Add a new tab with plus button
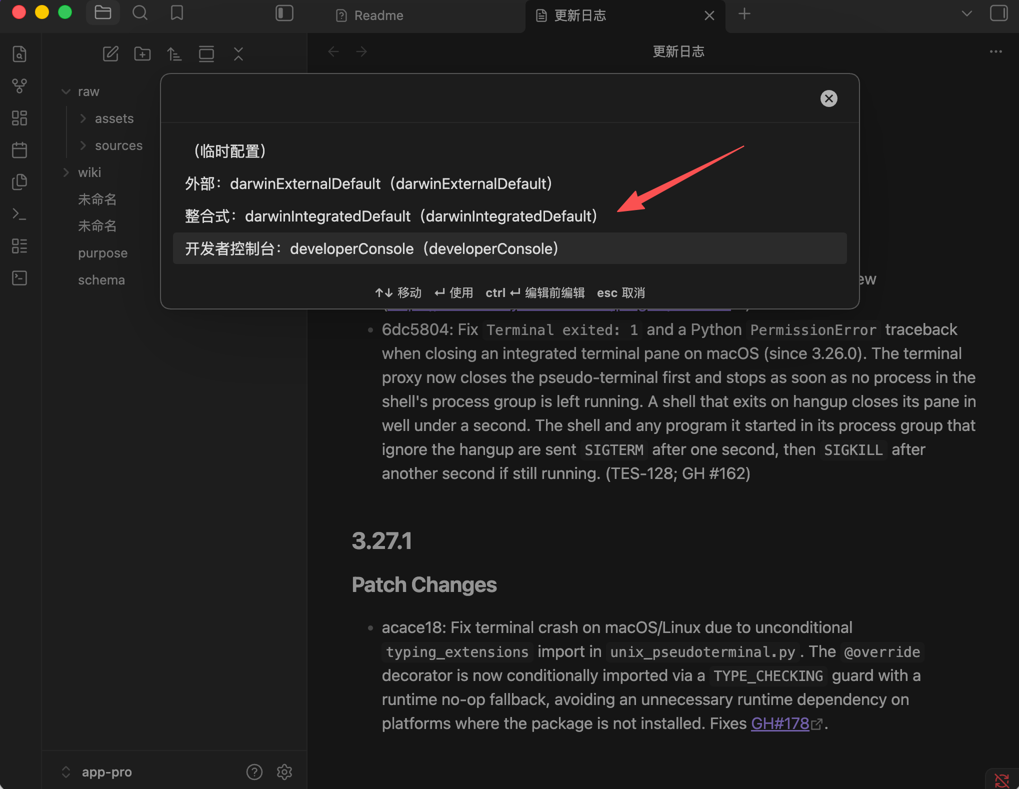Image resolution: width=1019 pixels, height=789 pixels. [744, 14]
